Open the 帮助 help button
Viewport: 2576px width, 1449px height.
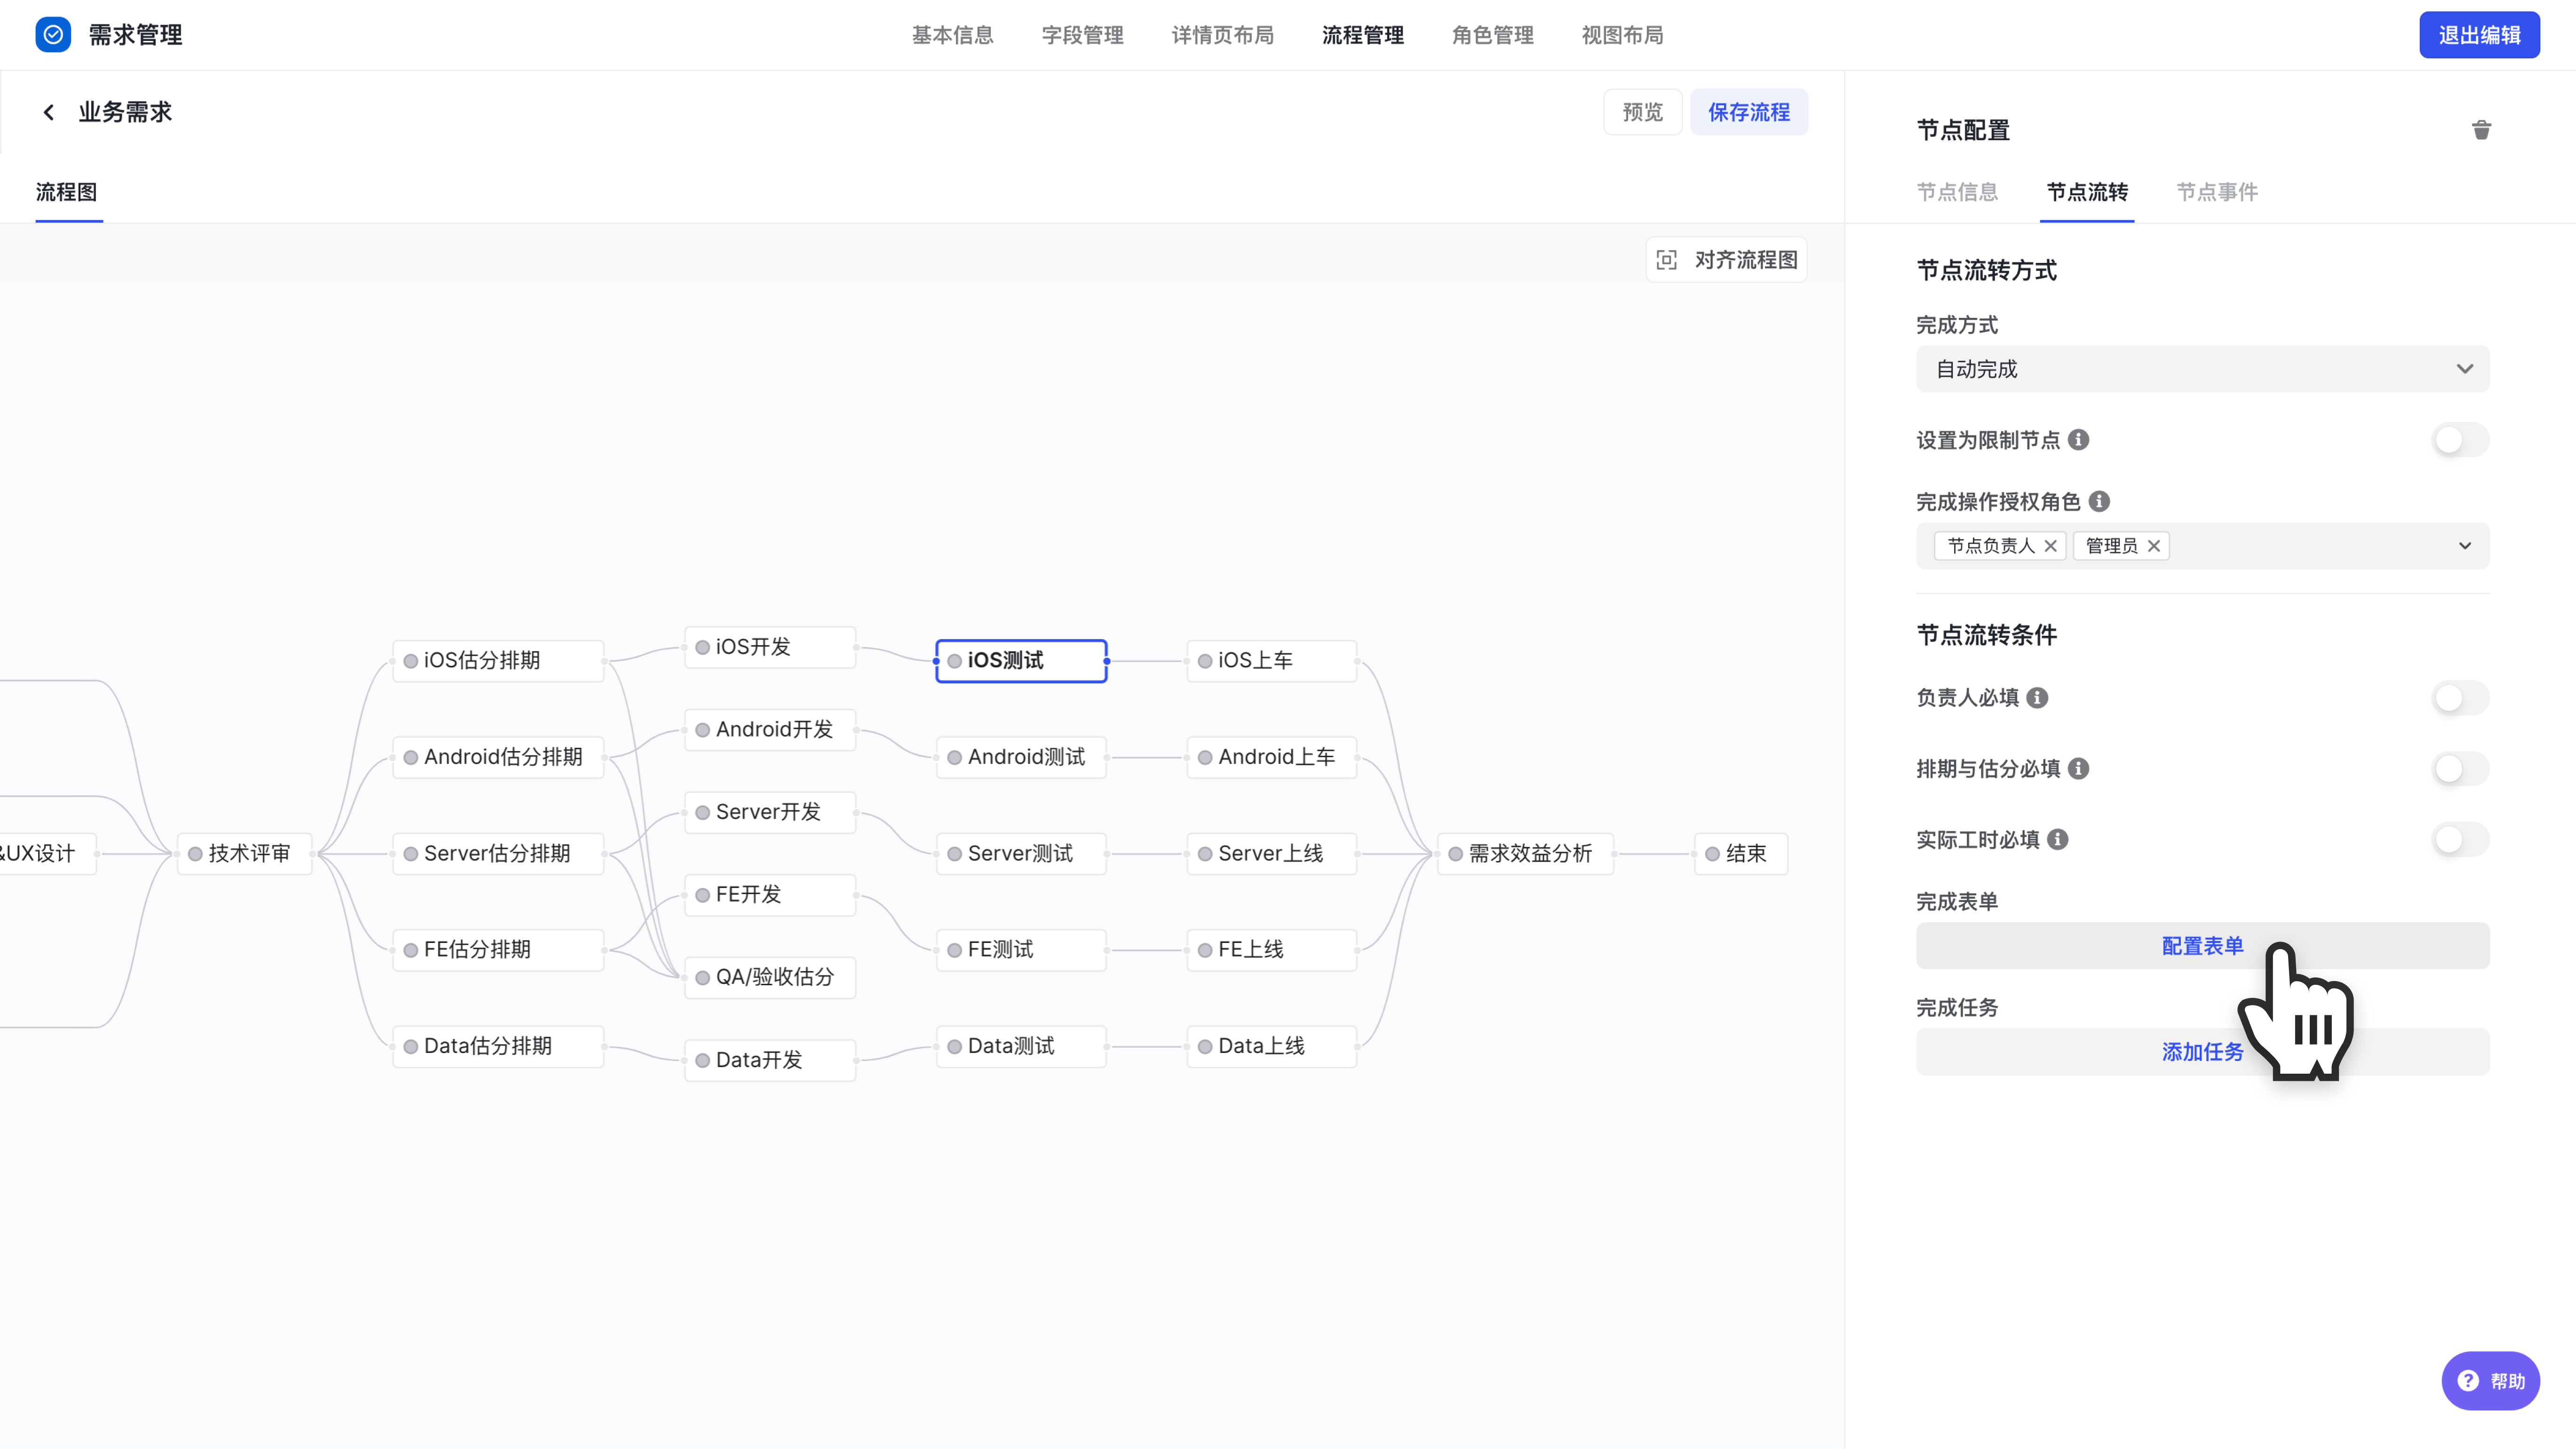pyautogui.click(x=2490, y=1381)
